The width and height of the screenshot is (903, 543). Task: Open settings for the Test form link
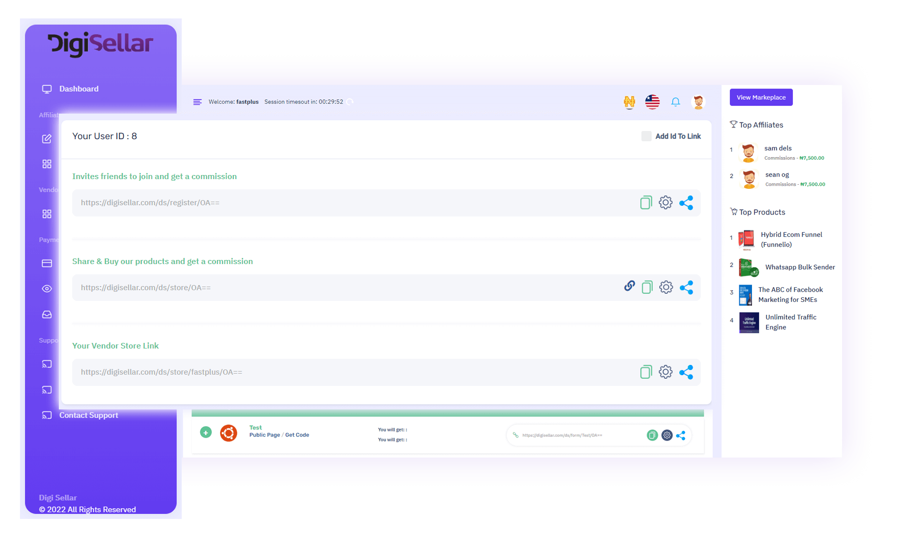pos(666,435)
